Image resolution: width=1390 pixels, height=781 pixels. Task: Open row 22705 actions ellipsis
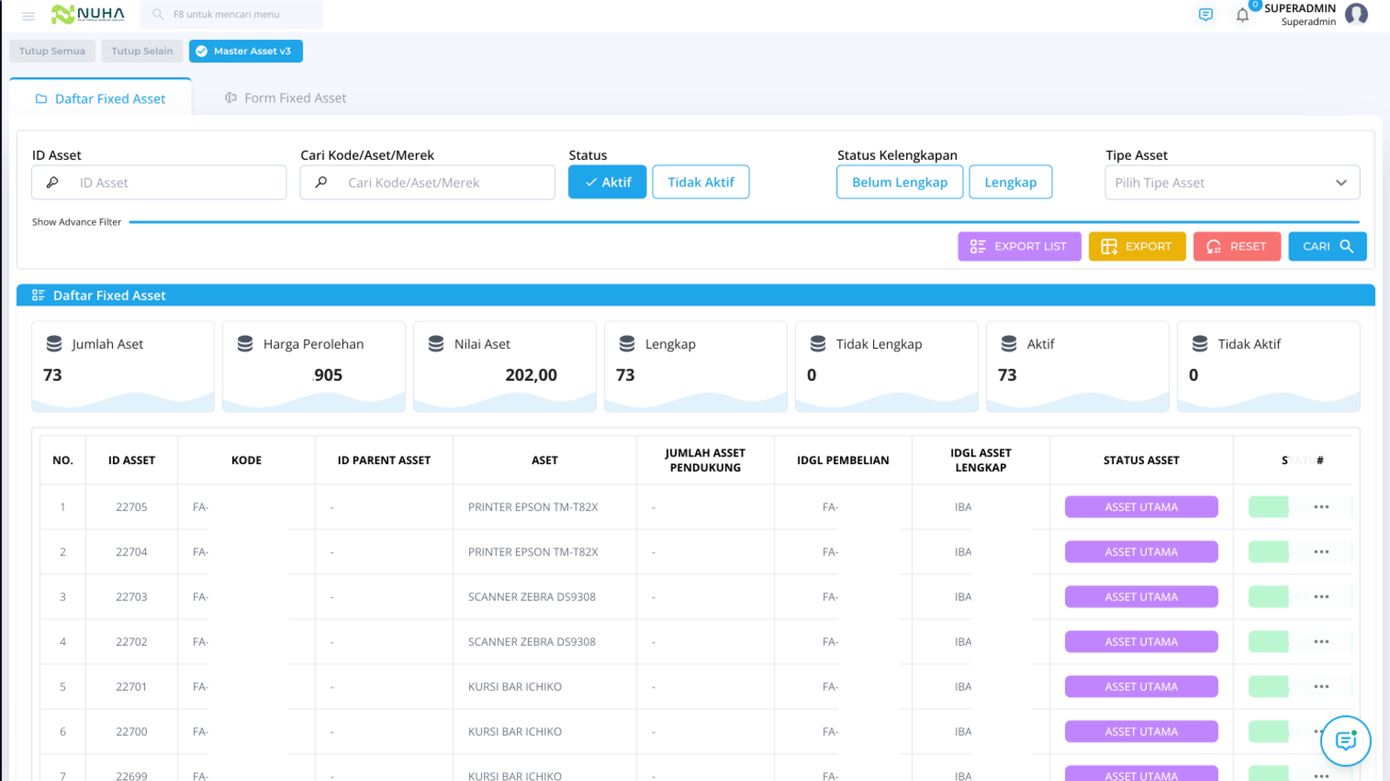point(1321,507)
